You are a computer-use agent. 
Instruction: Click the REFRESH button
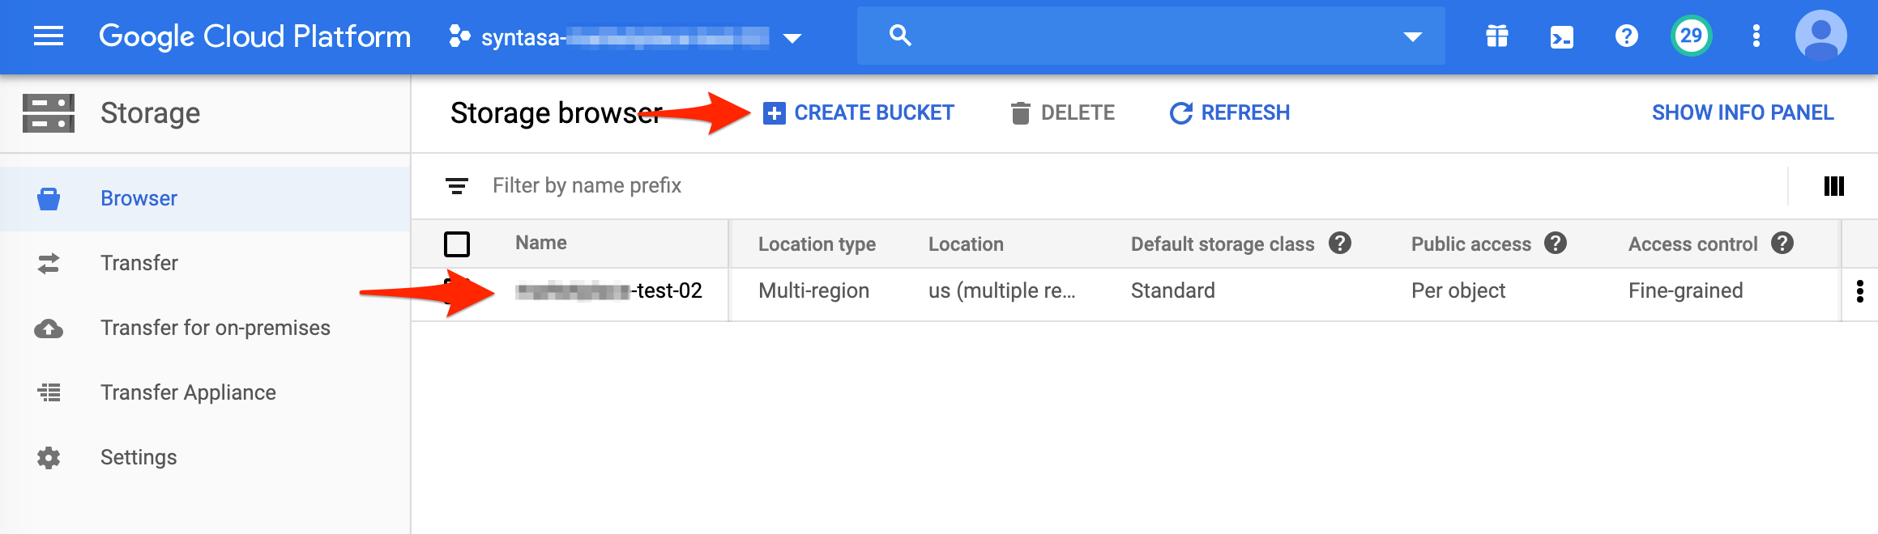(1230, 113)
